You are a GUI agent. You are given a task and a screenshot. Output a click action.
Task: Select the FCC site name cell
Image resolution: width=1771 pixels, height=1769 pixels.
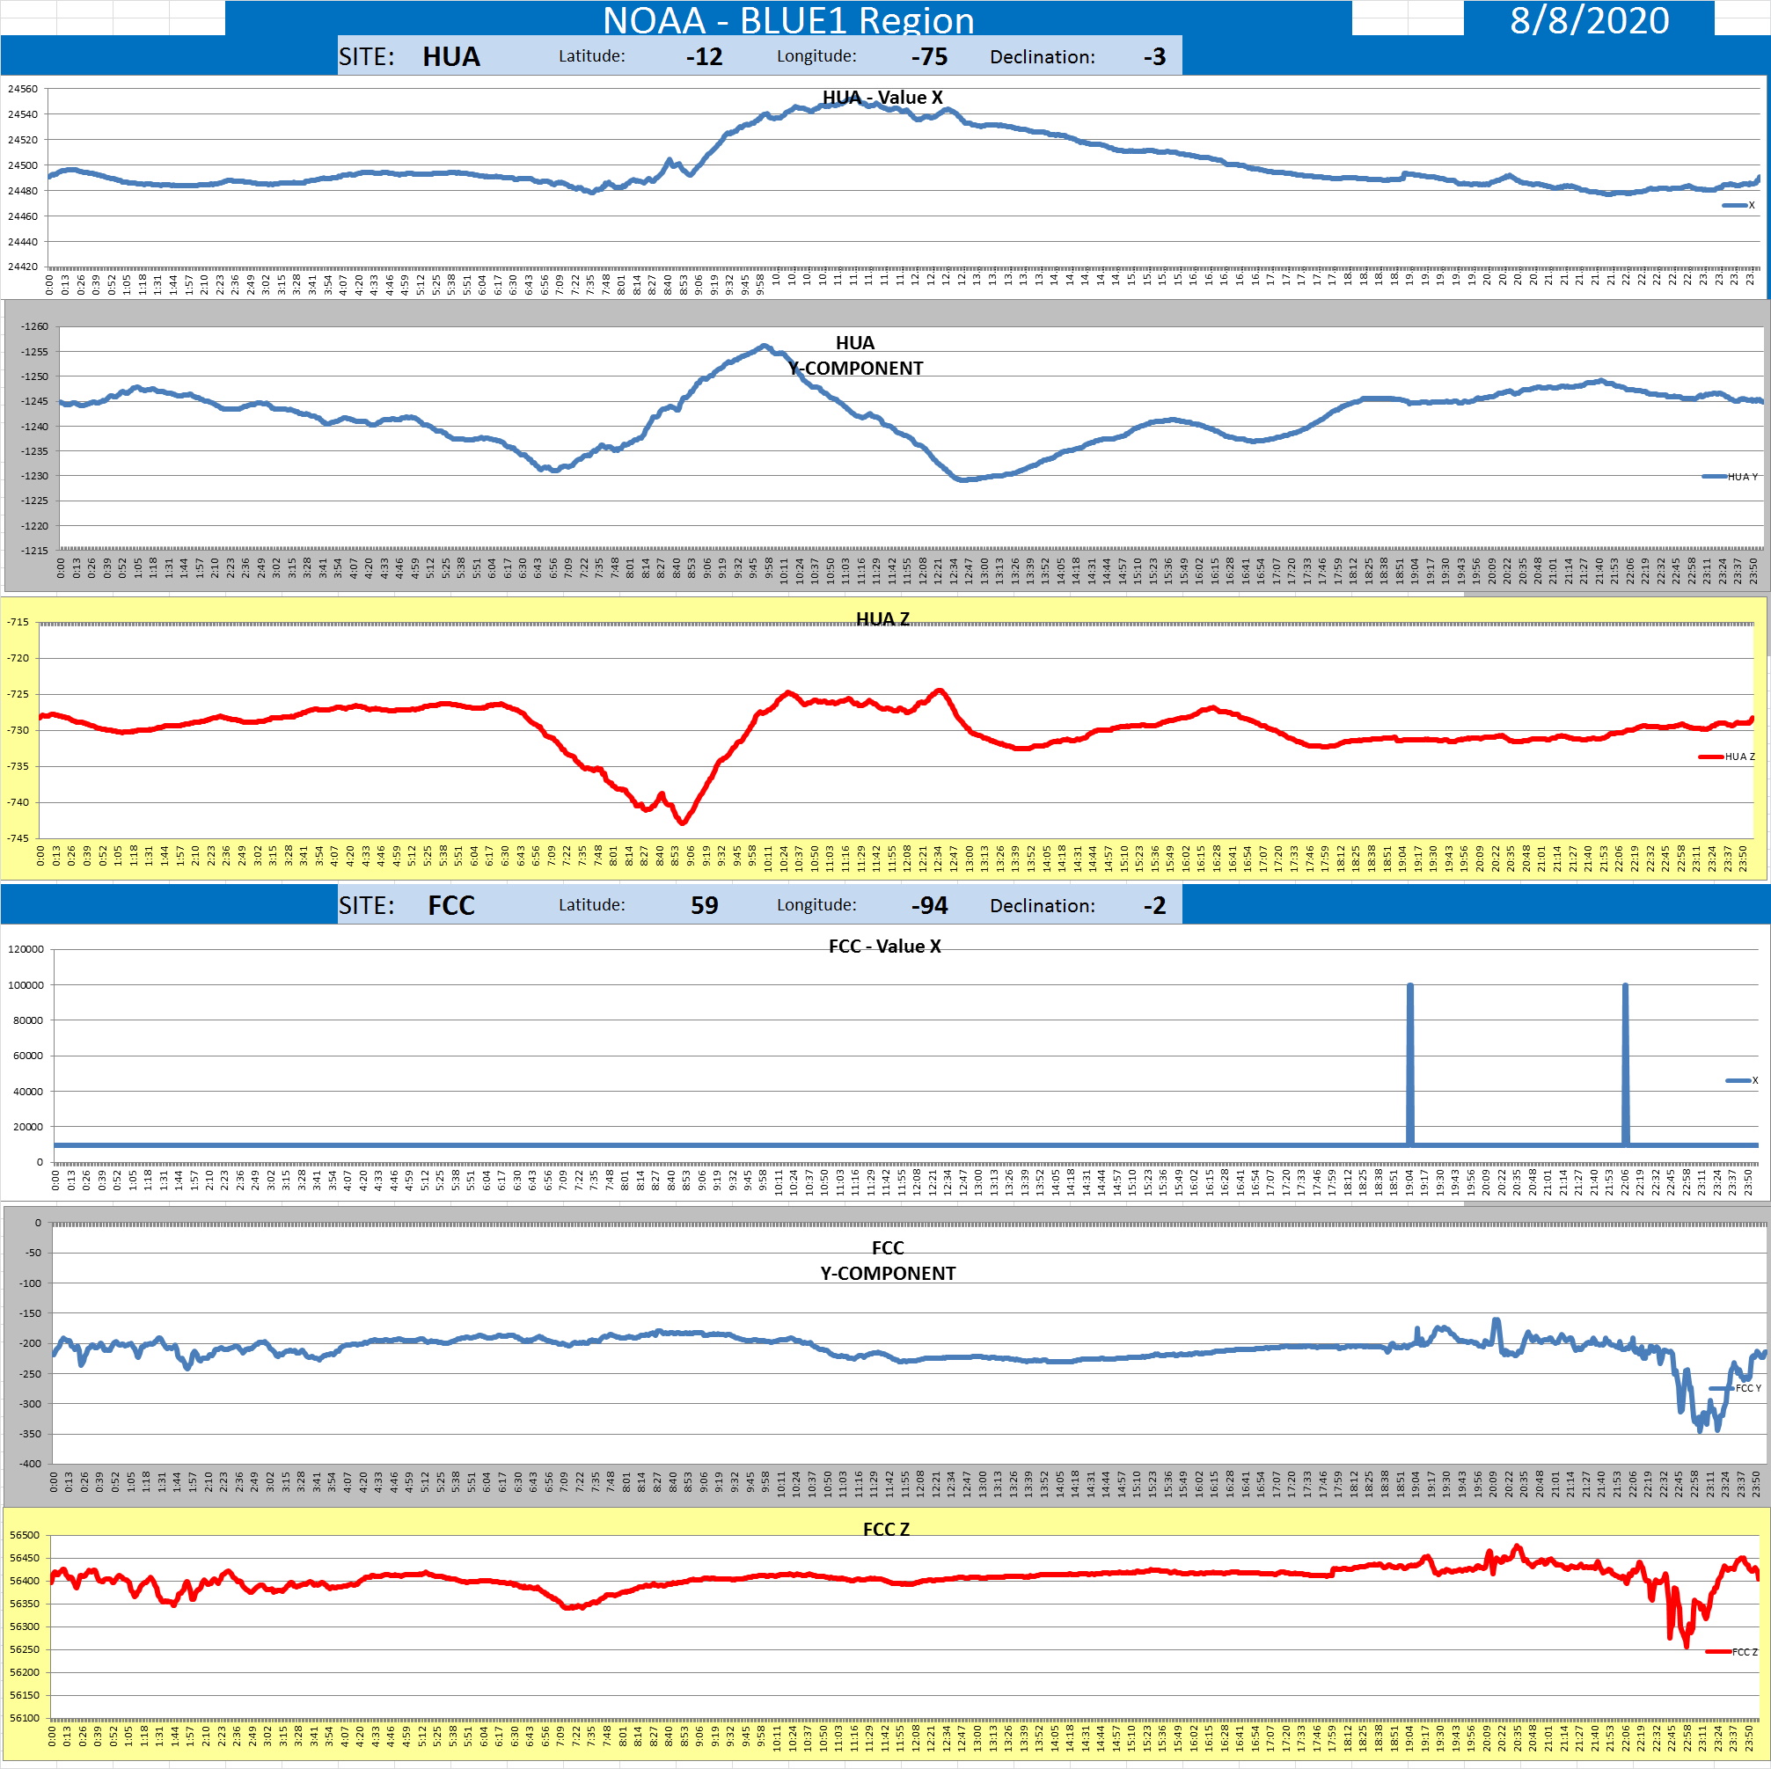click(451, 905)
